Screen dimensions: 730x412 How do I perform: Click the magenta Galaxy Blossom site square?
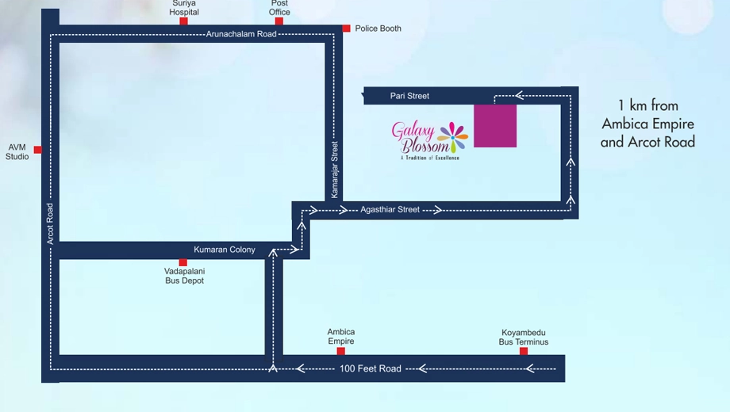495,125
